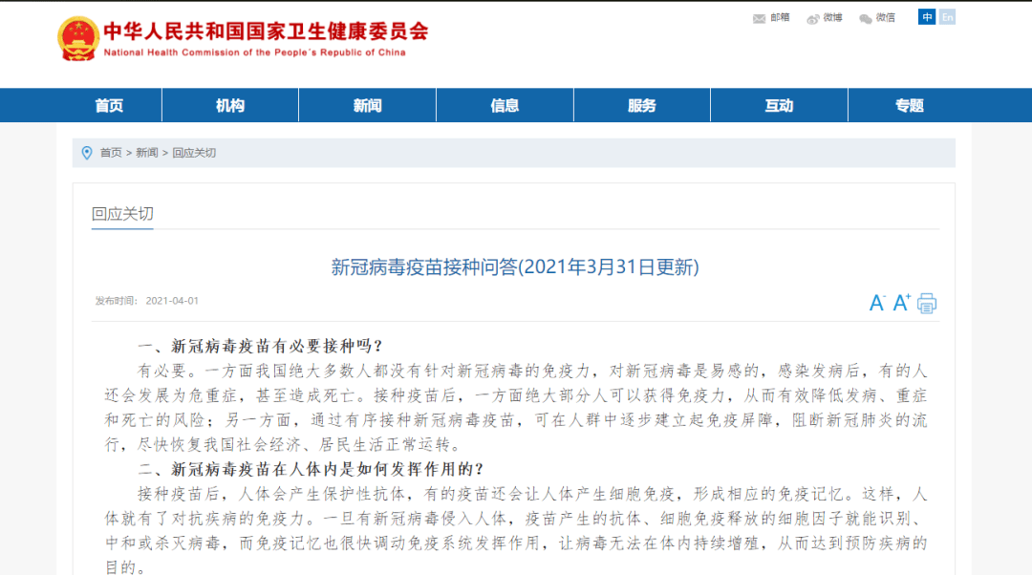This screenshot has height=575, width=1032.
Task: Select the 回应关切 section tab heading
Action: (x=122, y=214)
